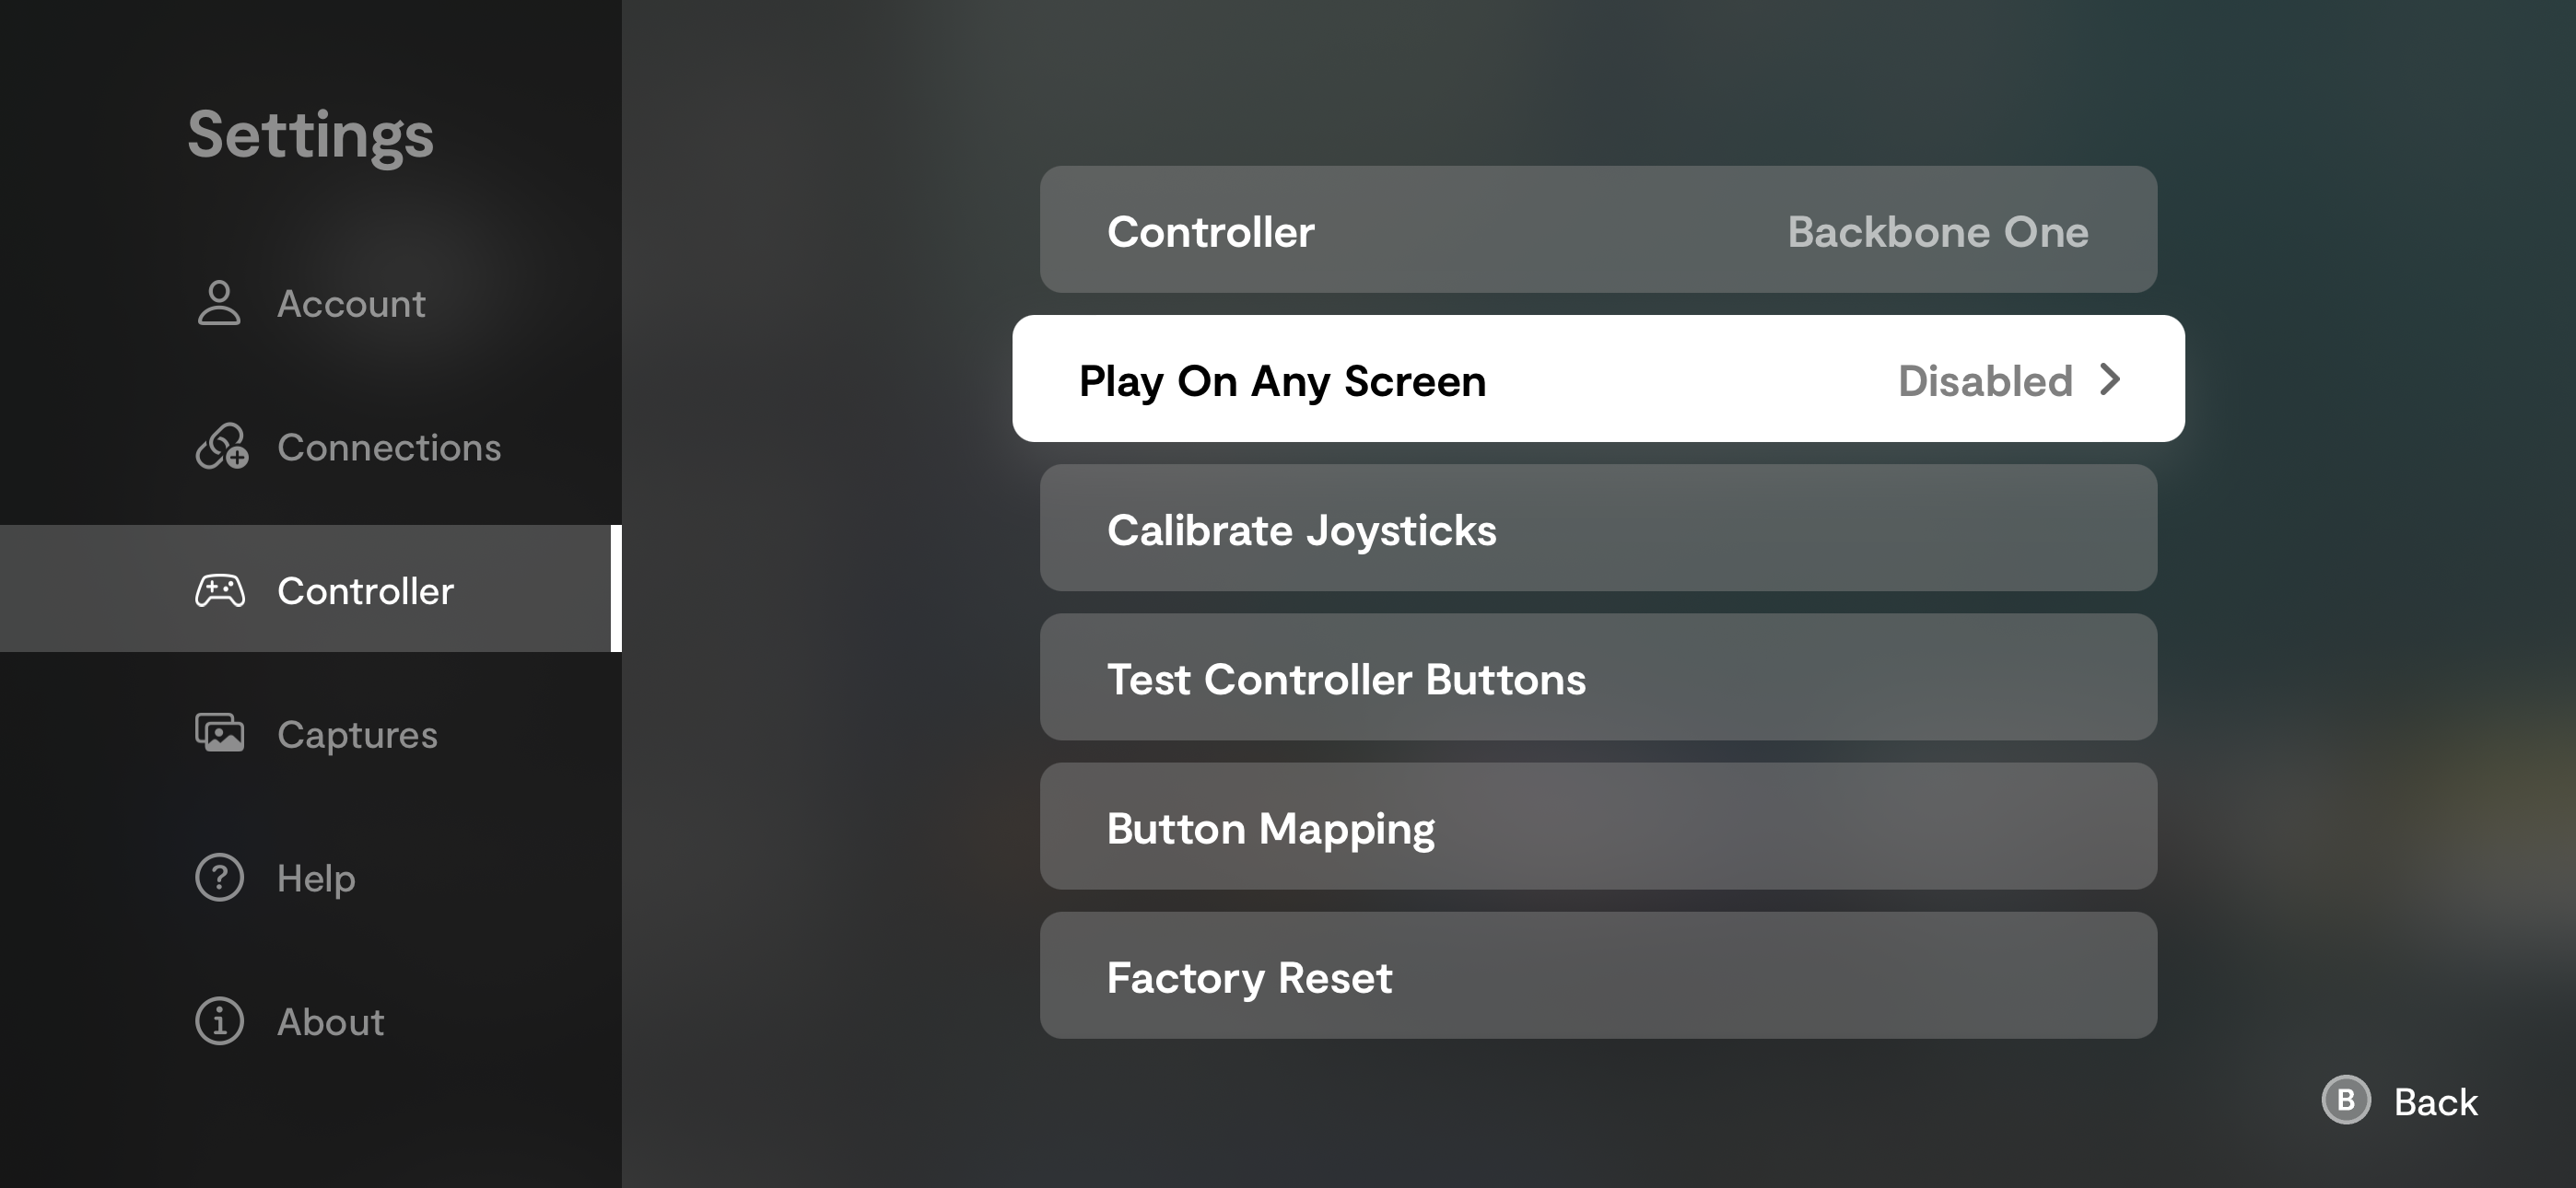This screenshot has width=2576, height=1188.
Task: Select the Captures menu item
Action: click(x=357, y=735)
